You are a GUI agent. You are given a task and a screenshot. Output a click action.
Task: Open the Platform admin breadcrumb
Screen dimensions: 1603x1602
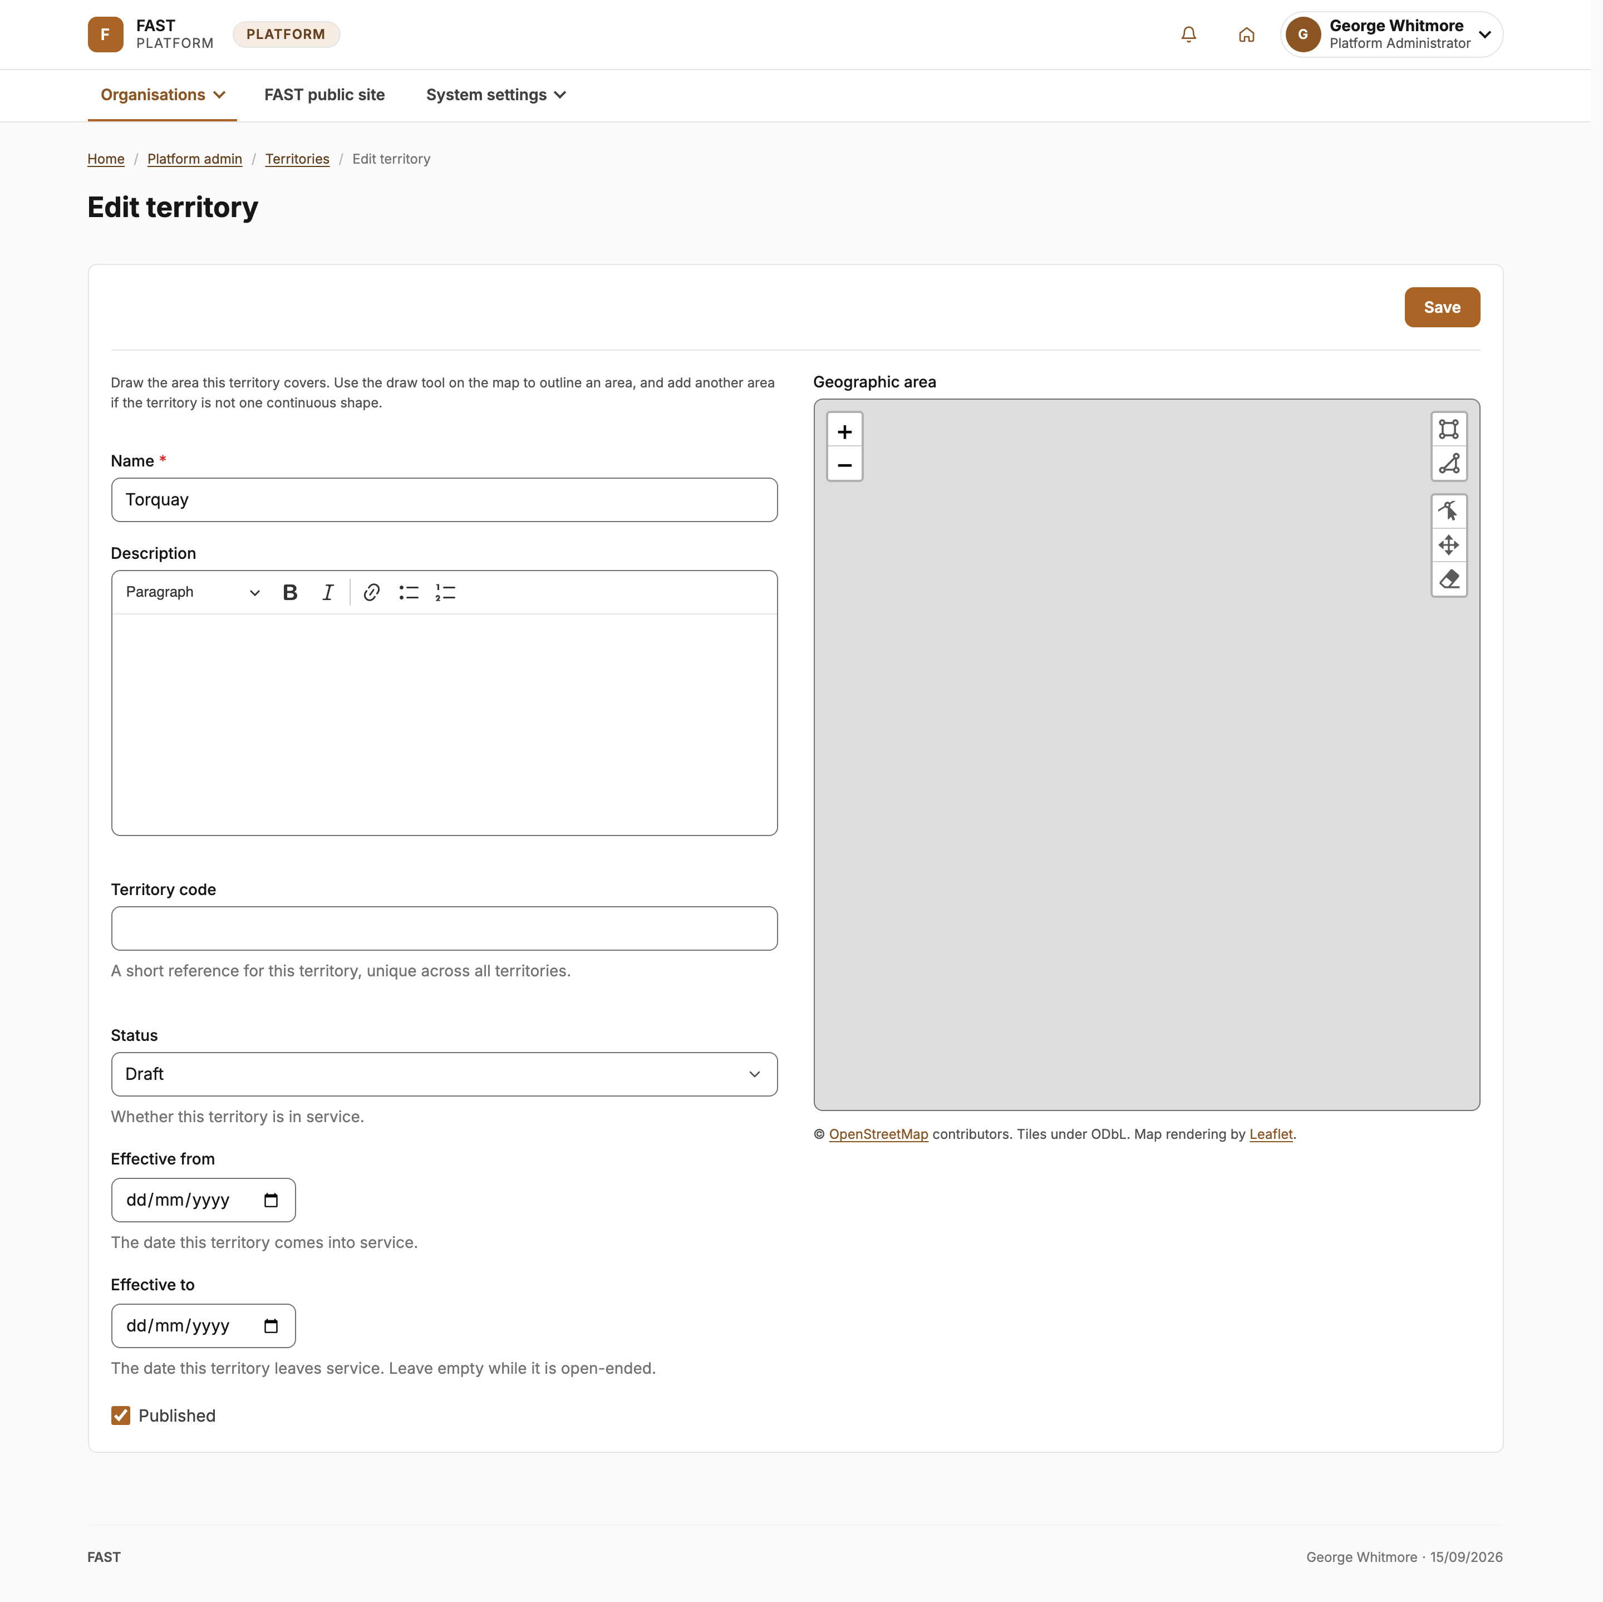point(195,159)
